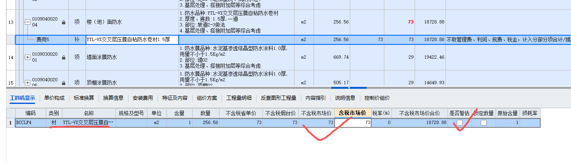Click the lock icon on row 13
The height and width of the screenshot is (163, 571).
pos(64,22)
